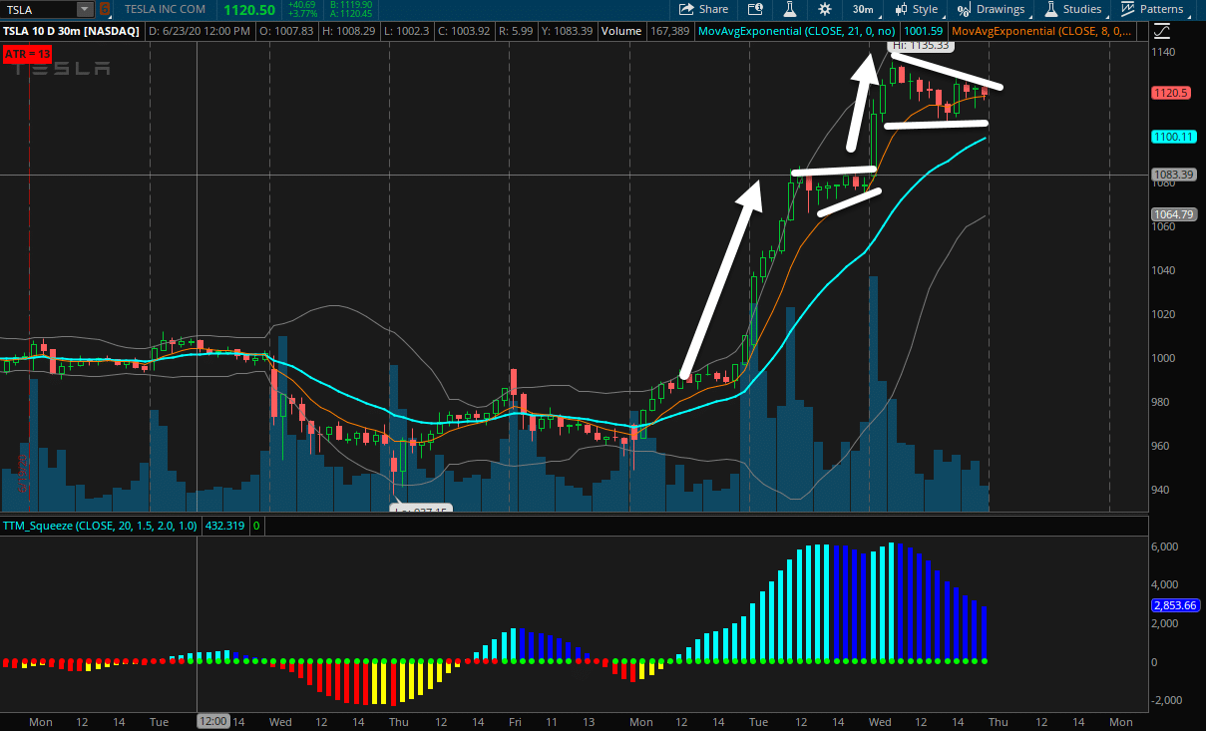Click the 1064.79 price bubble on axis
The height and width of the screenshot is (731, 1206).
pyautogui.click(x=1173, y=214)
